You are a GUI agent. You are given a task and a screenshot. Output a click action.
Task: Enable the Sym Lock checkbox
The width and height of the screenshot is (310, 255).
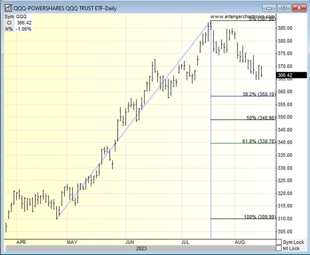tap(279, 242)
